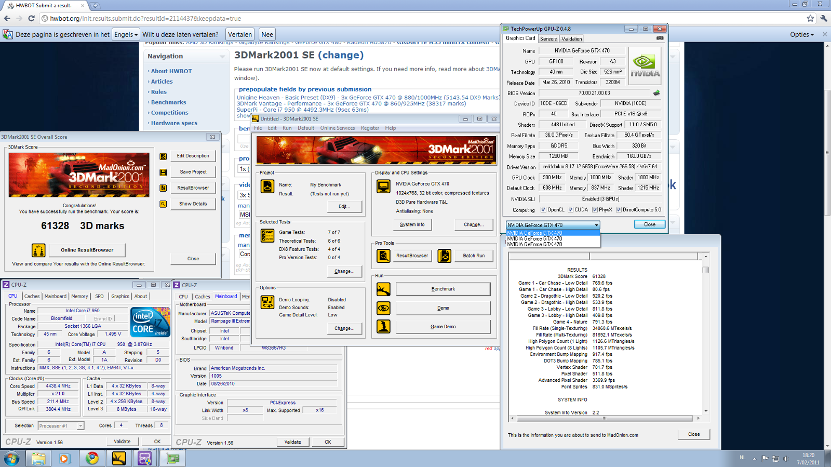
Task: Click the Save Project disk icon
Action: click(163, 172)
